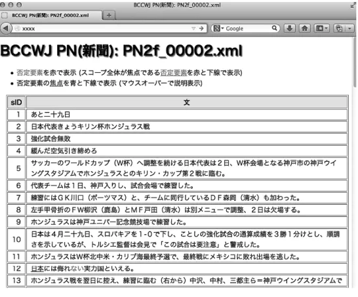The image size is (358, 297).
Task: Click the negation な in 侮れない実力国, row 12
Action: pyautogui.click(x=73, y=268)
